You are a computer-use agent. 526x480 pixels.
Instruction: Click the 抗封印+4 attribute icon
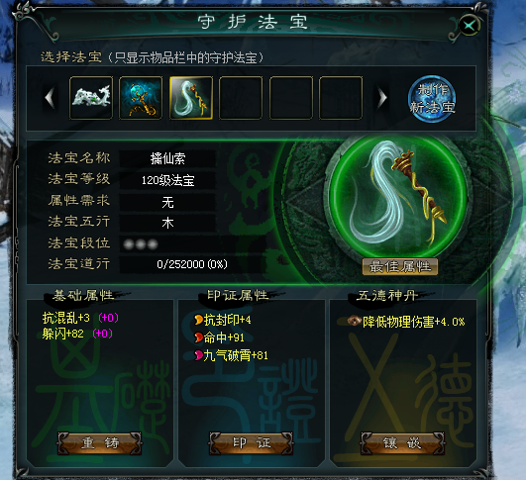pos(198,320)
